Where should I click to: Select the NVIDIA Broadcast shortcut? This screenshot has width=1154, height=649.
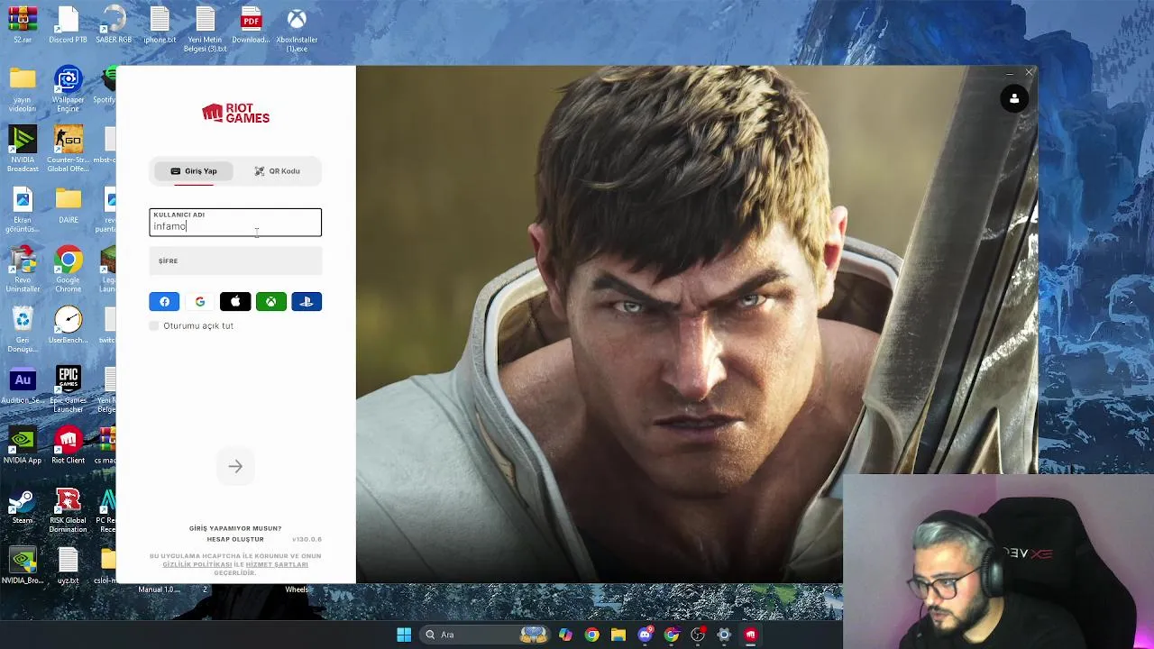pos(23,150)
